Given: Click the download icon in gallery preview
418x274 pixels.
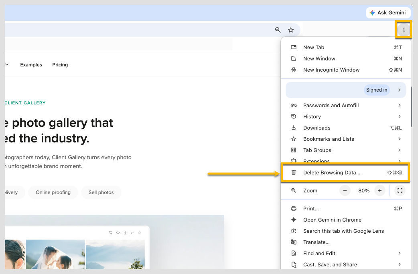Looking at the screenshot, I should click(125, 233).
